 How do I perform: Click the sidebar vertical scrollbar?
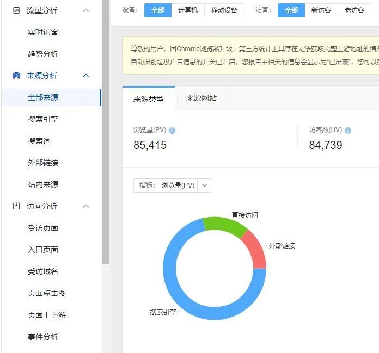tap(106, 132)
